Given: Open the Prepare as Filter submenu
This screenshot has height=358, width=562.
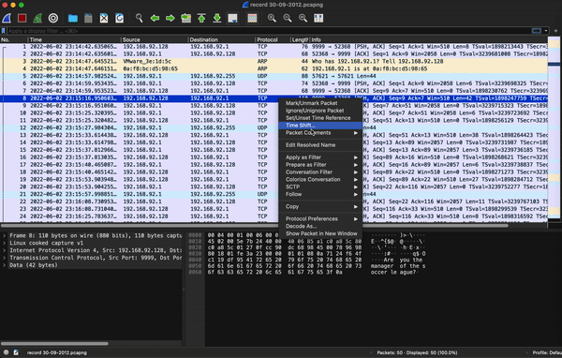Looking at the screenshot, I should [320, 165].
